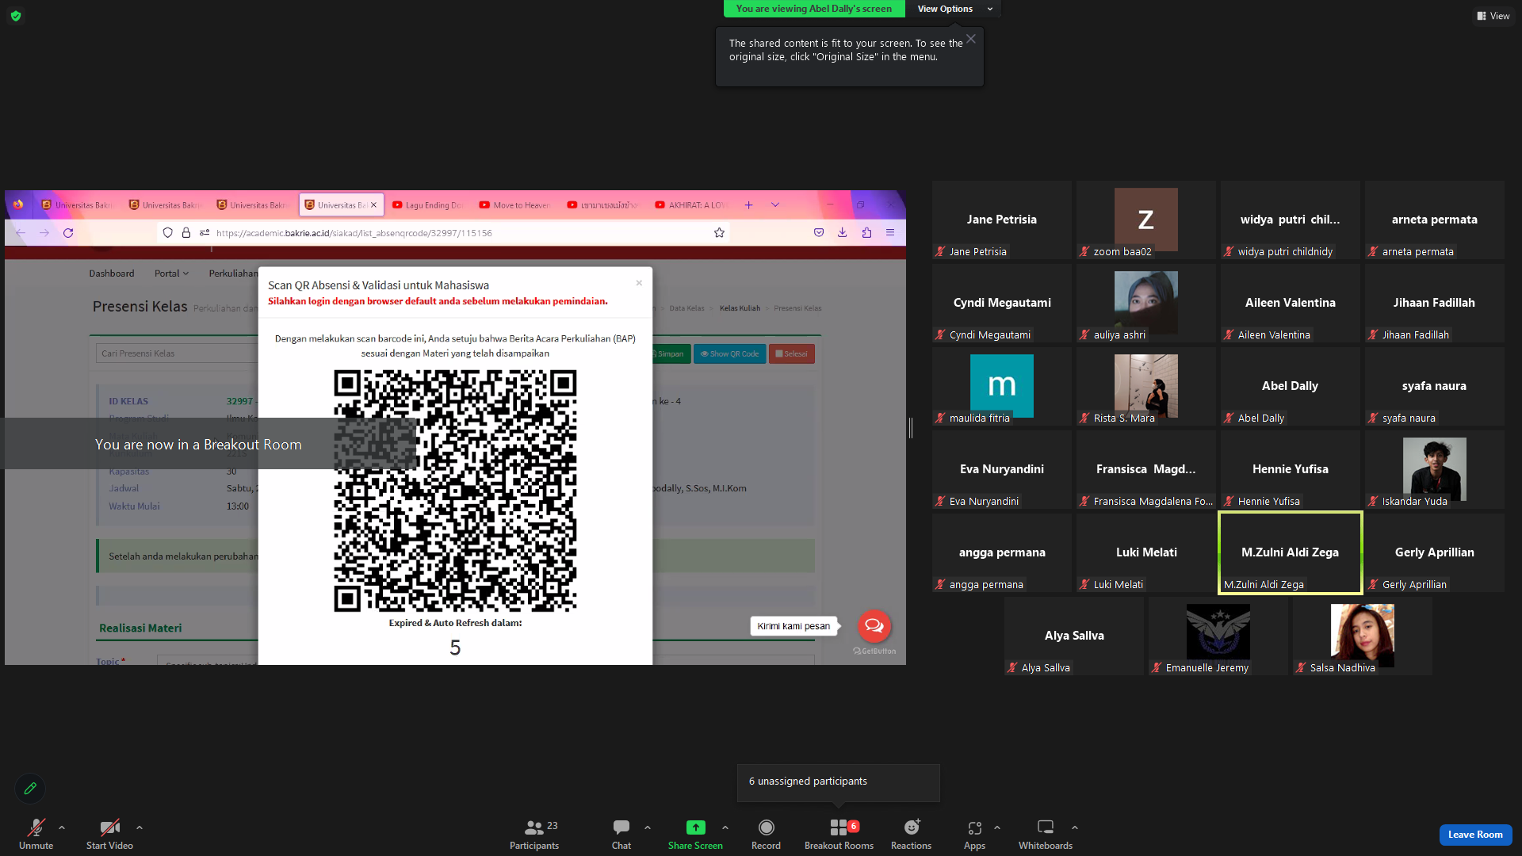The height and width of the screenshot is (856, 1522).
Task: Click the tracking protection shield icon
Action: pyautogui.click(x=167, y=233)
